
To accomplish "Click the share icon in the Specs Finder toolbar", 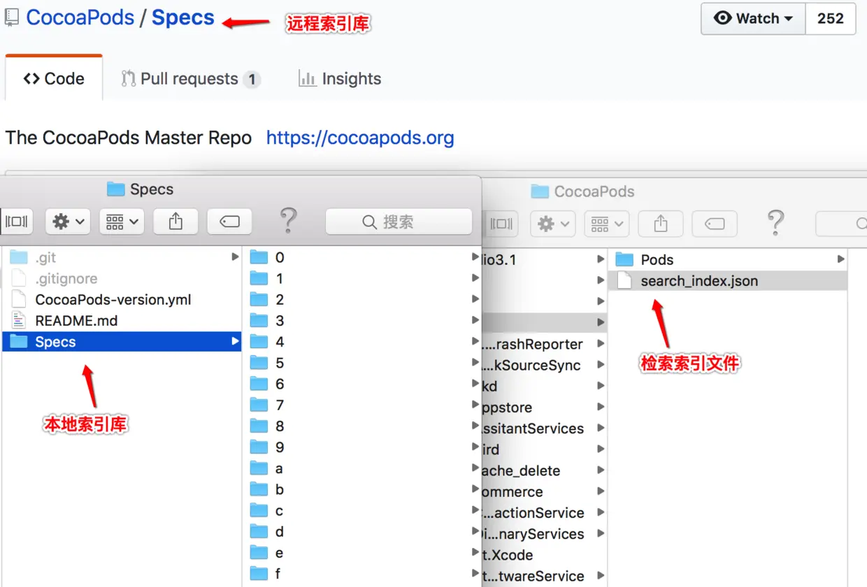I will click(x=175, y=221).
